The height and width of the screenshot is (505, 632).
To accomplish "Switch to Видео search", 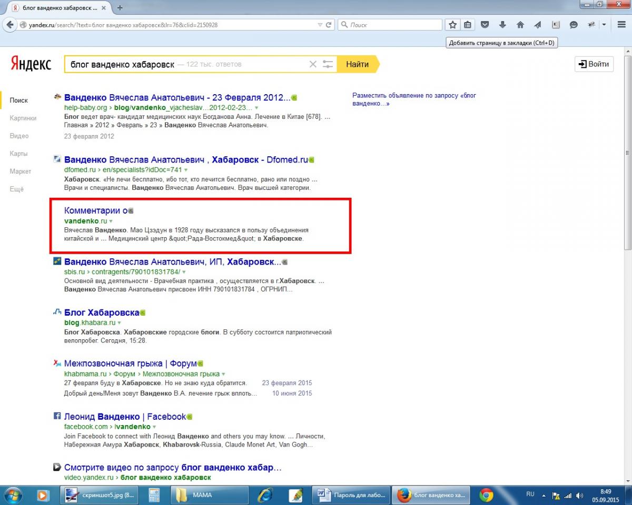I will (x=19, y=136).
